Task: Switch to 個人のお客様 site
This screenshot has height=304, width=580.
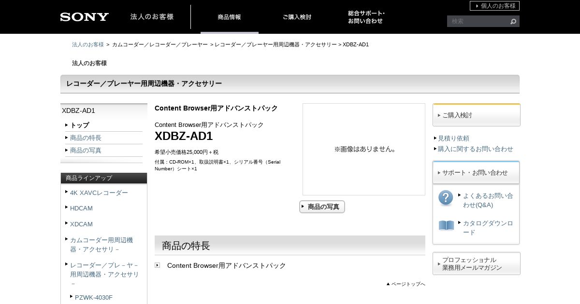Action: coord(494,6)
